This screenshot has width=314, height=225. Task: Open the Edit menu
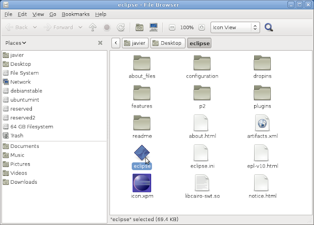22,14
